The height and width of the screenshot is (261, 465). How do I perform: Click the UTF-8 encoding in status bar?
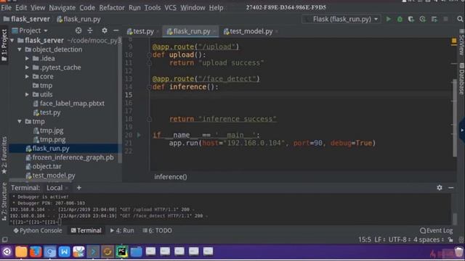pos(399,239)
